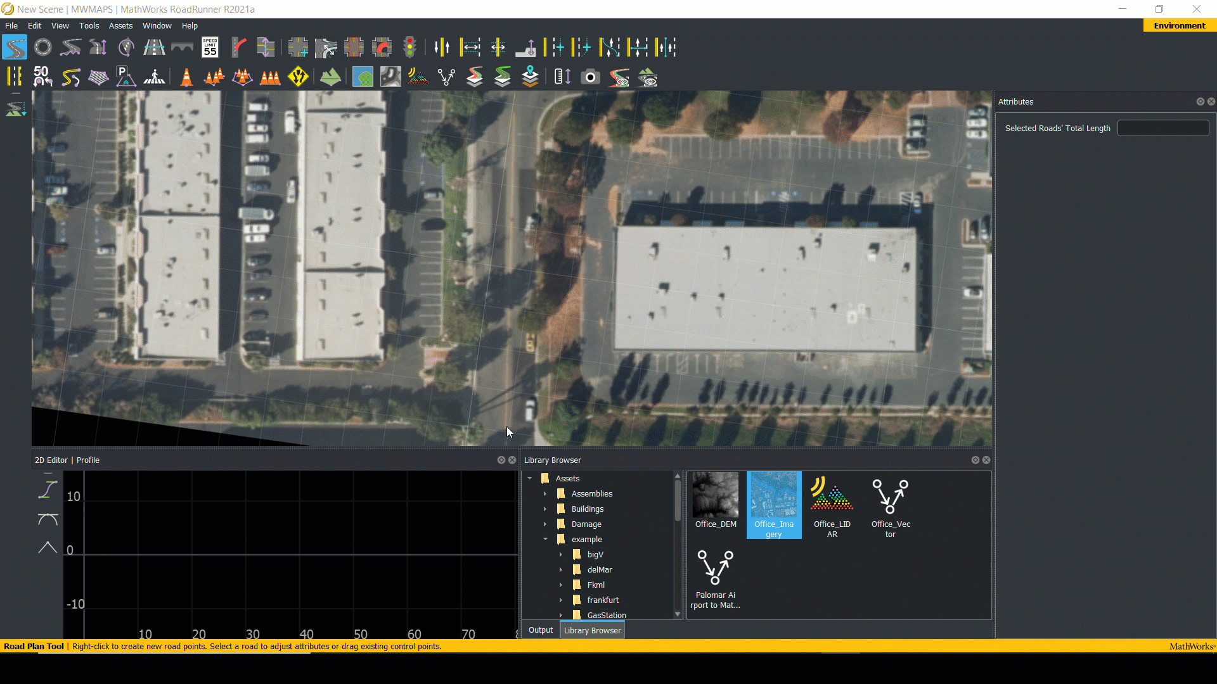Select the crosswalk pedestrian tool
Viewport: 1217px width, 684px height.
click(154, 77)
